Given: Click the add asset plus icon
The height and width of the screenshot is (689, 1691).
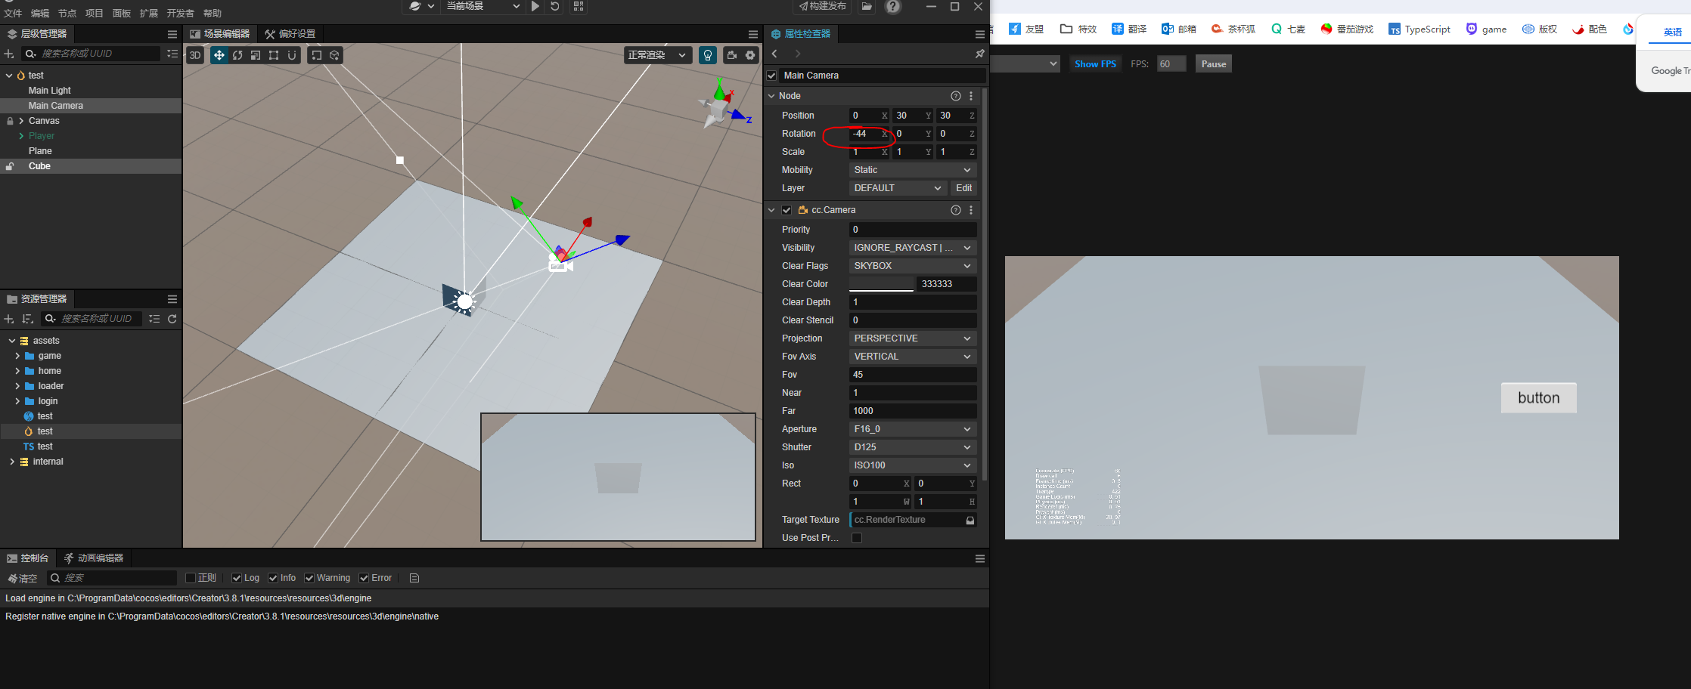Looking at the screenshot, I should pyautogui.click(x=9, y=319).
